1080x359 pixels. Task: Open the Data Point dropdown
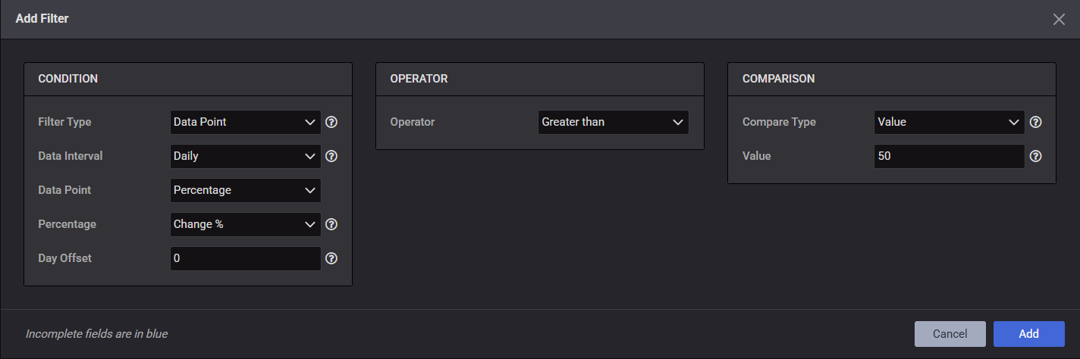(245, 190)
